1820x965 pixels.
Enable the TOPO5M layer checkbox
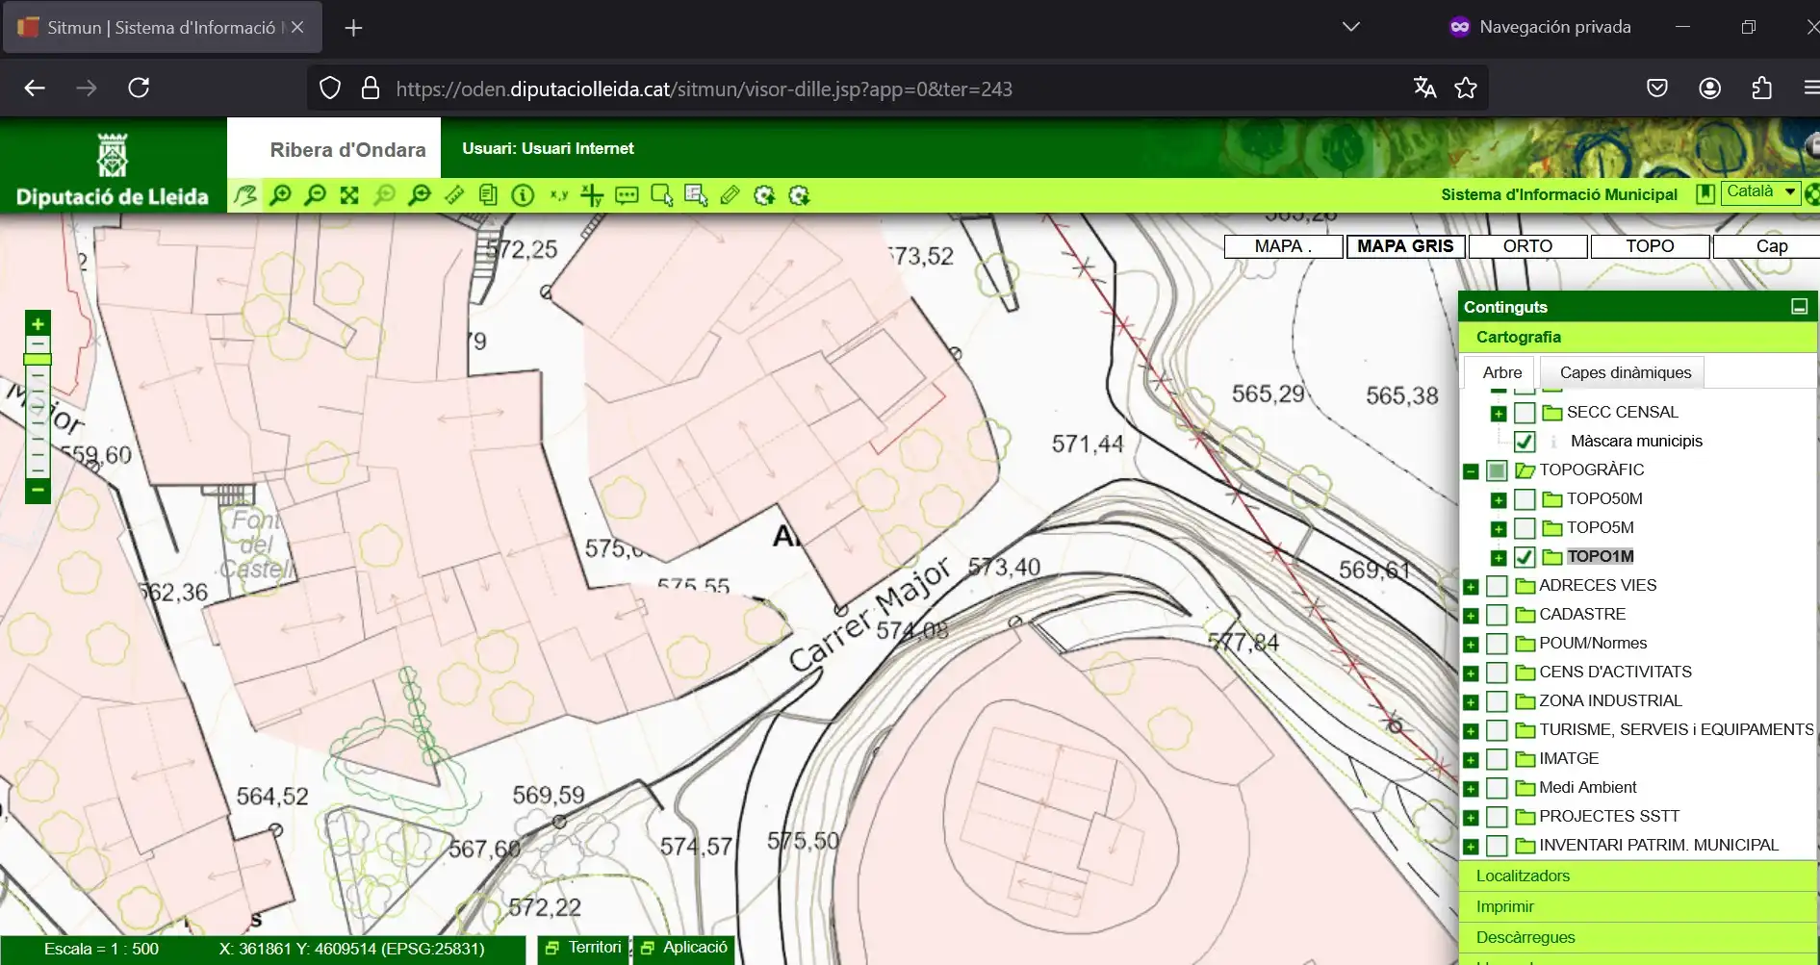[1525, 528]
